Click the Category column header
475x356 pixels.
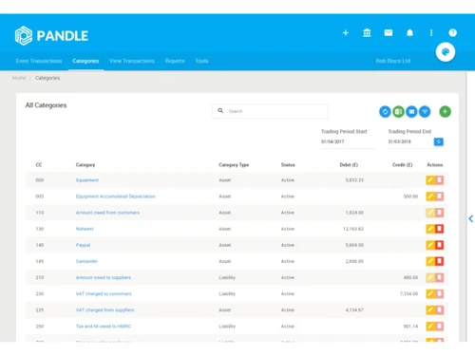pos(85,165)
